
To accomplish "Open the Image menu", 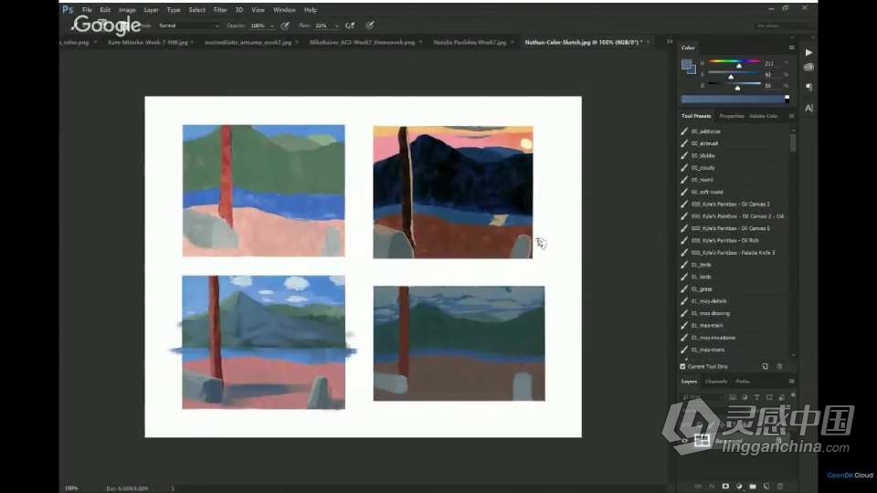I will click(x=127, y=10).
